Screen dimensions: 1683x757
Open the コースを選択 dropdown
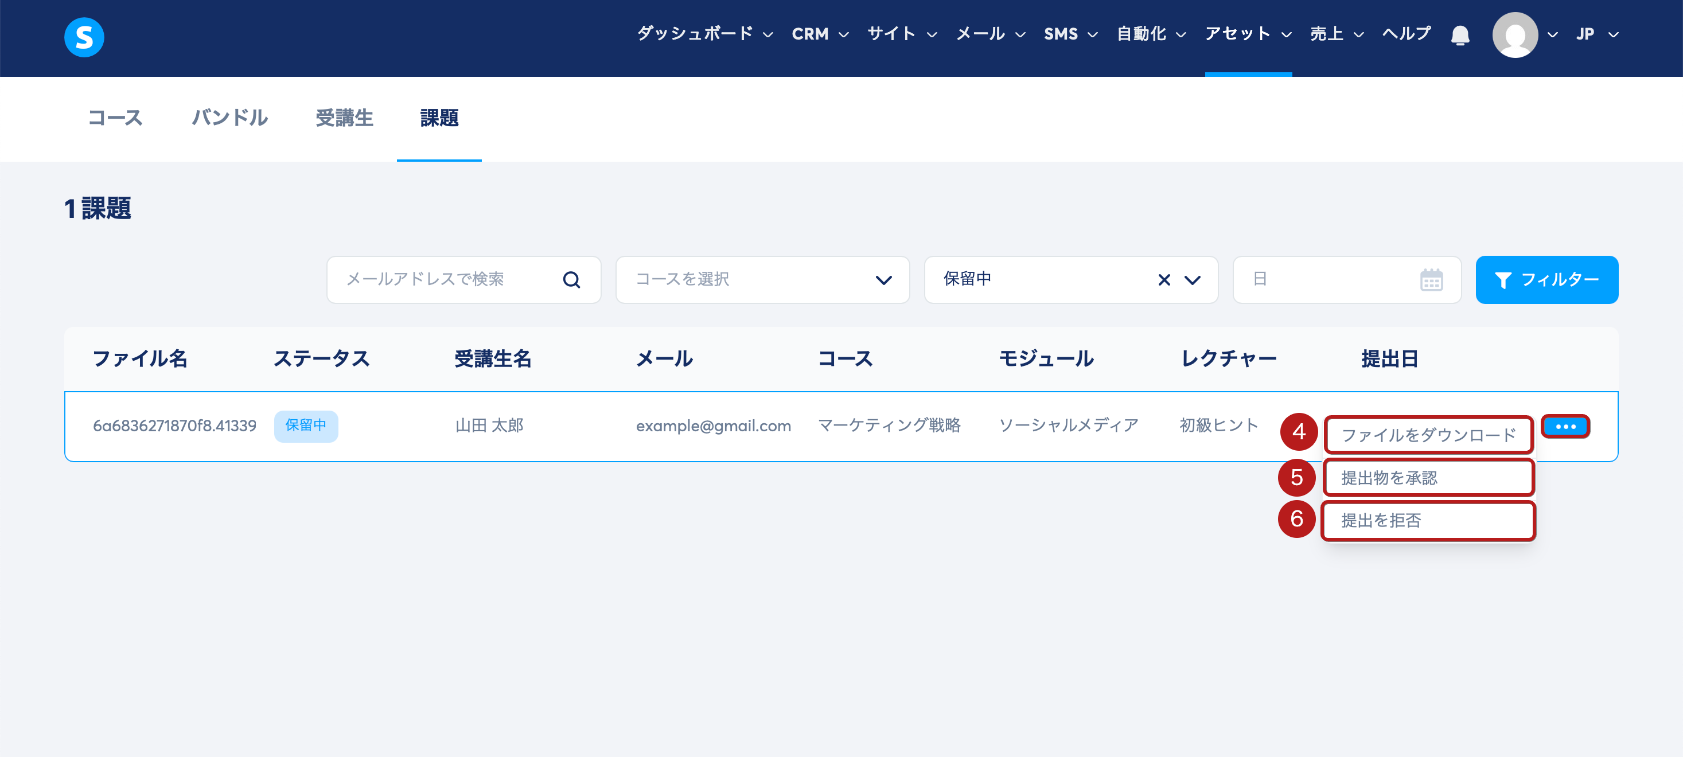(x=762, y=279)
